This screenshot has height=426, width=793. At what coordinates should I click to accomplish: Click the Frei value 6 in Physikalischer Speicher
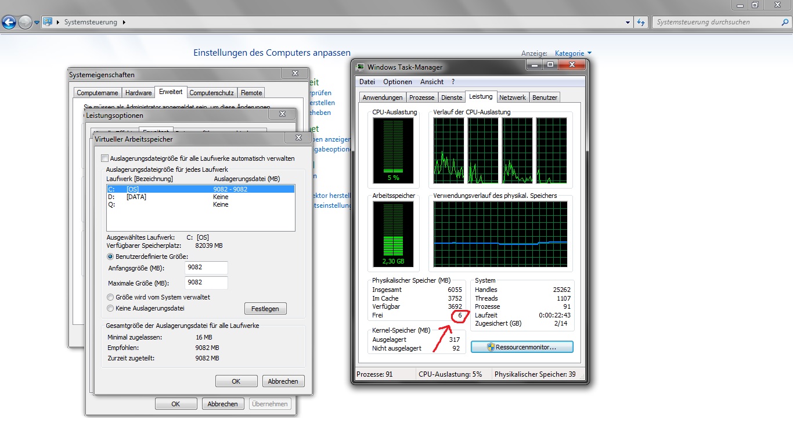pos(459,315)
